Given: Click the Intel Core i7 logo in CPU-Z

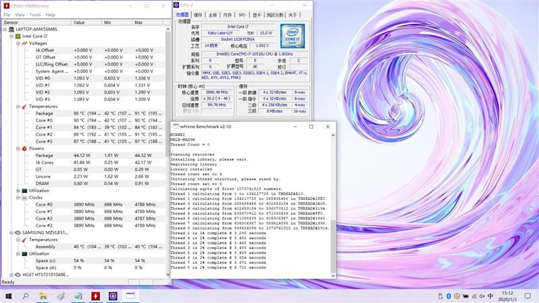Looking at the screenshot, I should click(x=292, y=36).
